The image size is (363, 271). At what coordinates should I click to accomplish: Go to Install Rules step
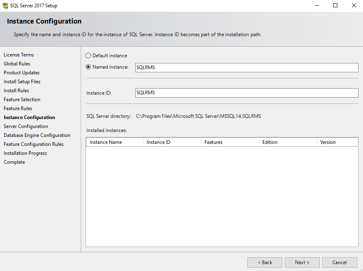[16, 91]
